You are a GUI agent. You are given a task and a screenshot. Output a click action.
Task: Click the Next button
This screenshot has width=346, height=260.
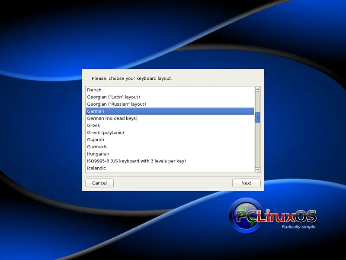click(x=246, y=183)
